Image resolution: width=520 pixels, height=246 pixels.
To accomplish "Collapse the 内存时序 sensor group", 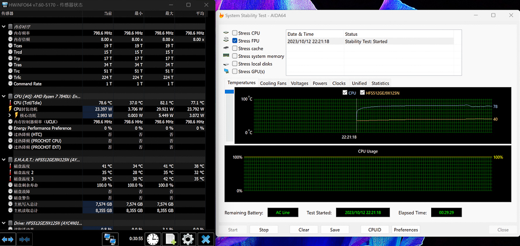I will pos(4,26).
